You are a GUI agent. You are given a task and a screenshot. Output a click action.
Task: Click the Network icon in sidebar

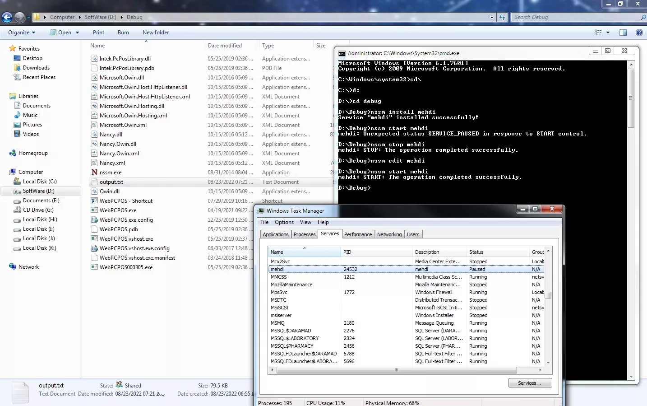click(13, 266)
